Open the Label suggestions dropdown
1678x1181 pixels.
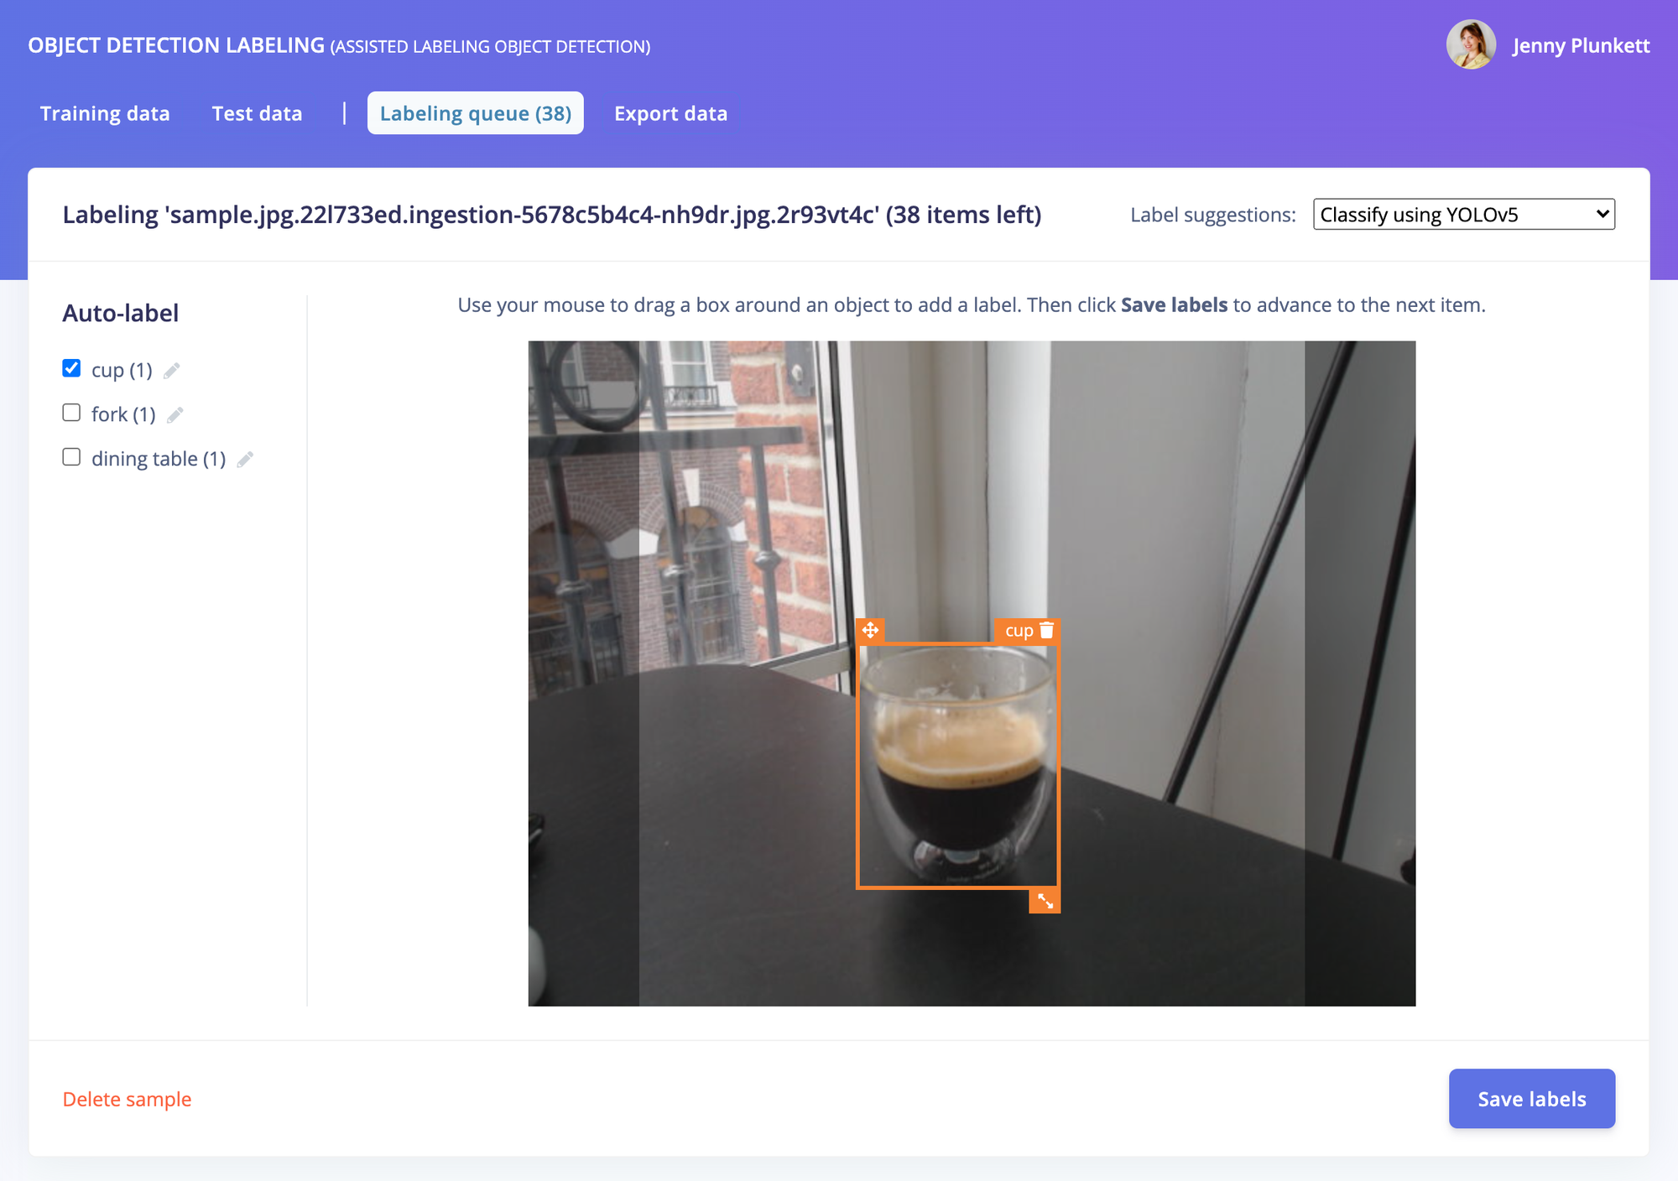pyautogui.click(x=1463, y=215)
